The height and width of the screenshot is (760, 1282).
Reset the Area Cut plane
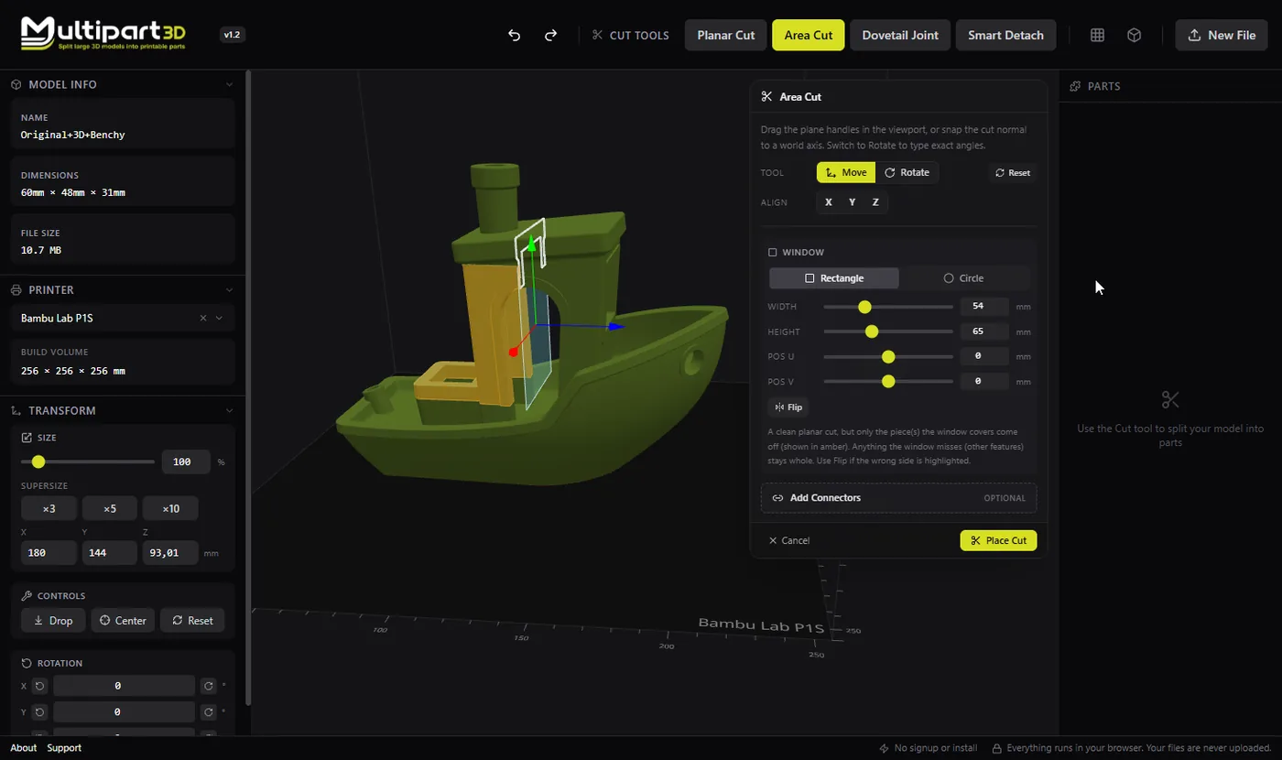(1013, 172)
